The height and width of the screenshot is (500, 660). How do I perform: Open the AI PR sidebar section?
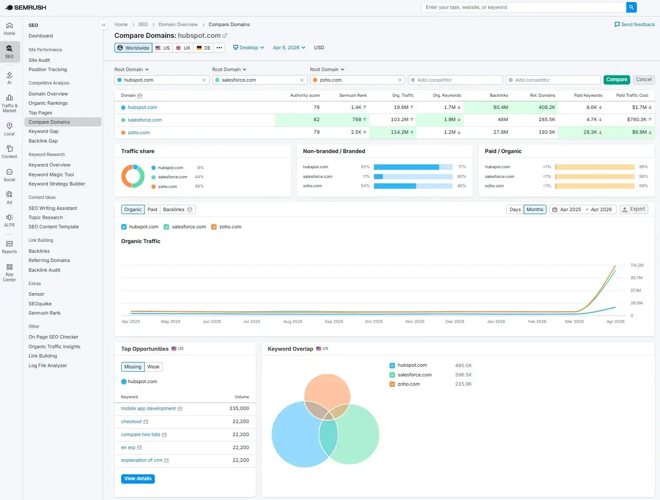coord(9,220)
